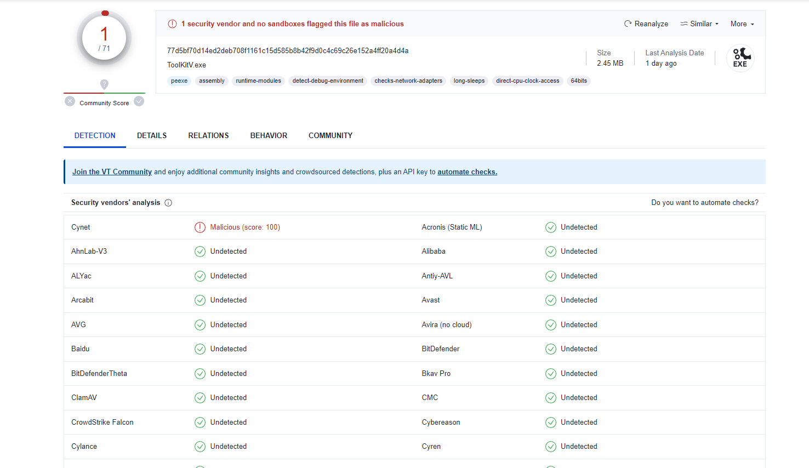This screenshot has height=468, width=809.
Task: Vote positive with the community score checkmark
Action: [x=139, y=101]
